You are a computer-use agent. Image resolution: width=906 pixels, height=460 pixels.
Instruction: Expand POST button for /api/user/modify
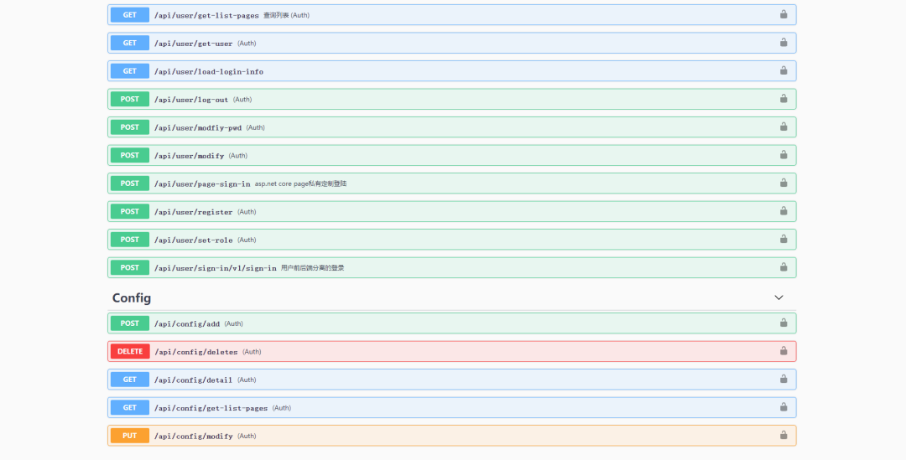130,155
